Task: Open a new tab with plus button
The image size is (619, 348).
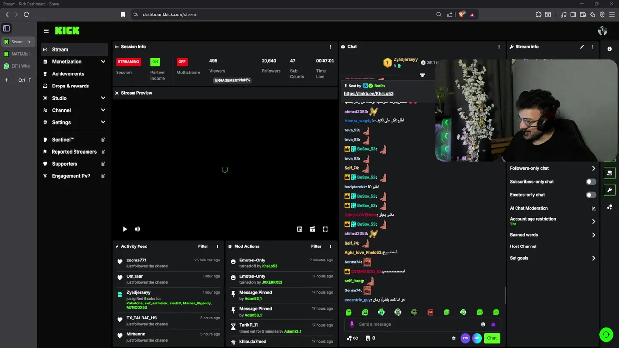Action: tap(6, 80)
